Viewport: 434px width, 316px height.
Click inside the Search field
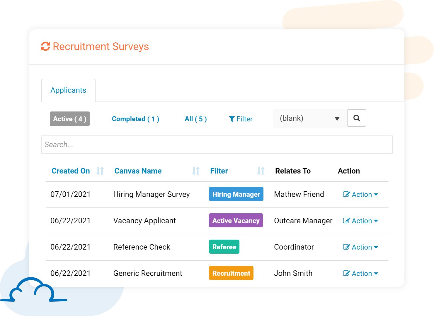pos(217,144)
